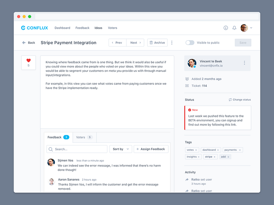Click Change status link
The height and width of the screenshot is (205, 274).
[x=240, y=100]
